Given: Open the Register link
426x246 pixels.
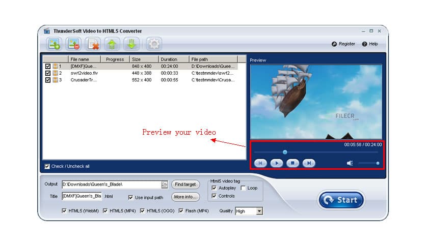Looking at the screenshot, I should click(x=347, y=44).
